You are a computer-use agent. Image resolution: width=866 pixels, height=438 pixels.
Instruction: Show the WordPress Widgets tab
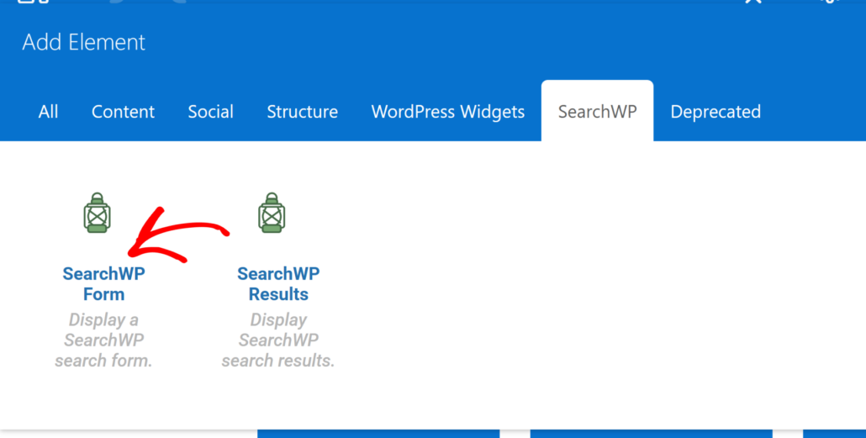pos(447,112)
